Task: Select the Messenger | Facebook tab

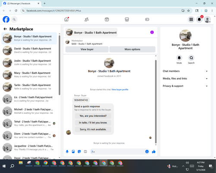Action: point(21,3)
